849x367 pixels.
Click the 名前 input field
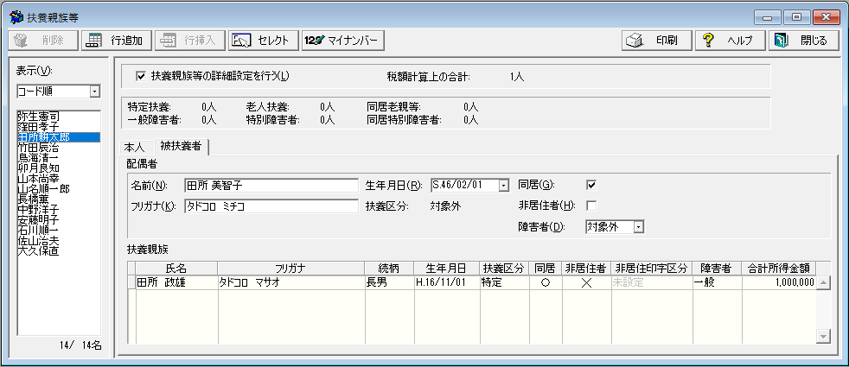pos(271,185)
